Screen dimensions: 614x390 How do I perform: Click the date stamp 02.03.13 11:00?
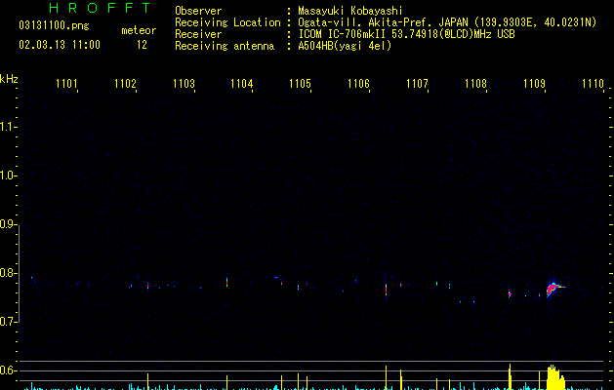point(60,45)
